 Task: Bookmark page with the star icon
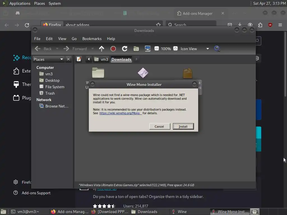[x=158, y=25]
